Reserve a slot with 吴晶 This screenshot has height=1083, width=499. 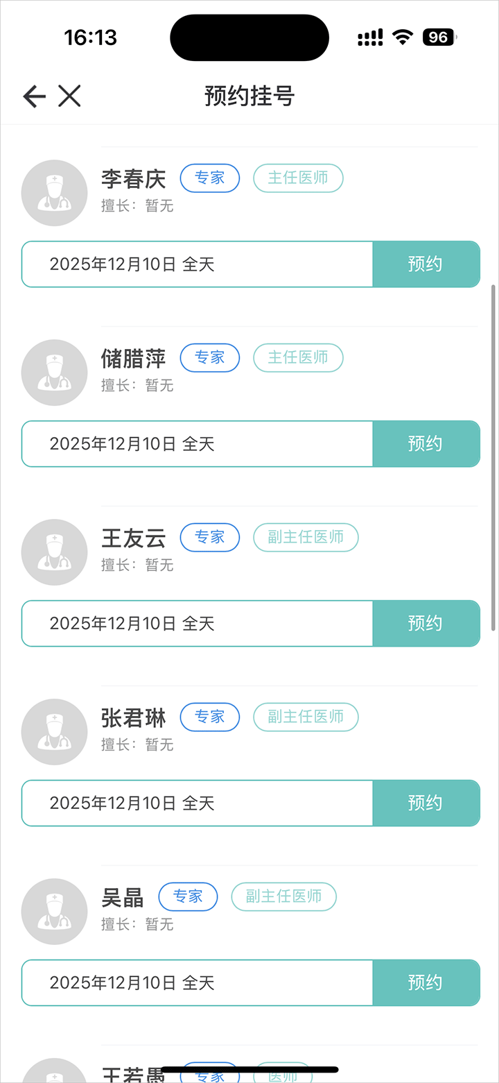point(426,983)
